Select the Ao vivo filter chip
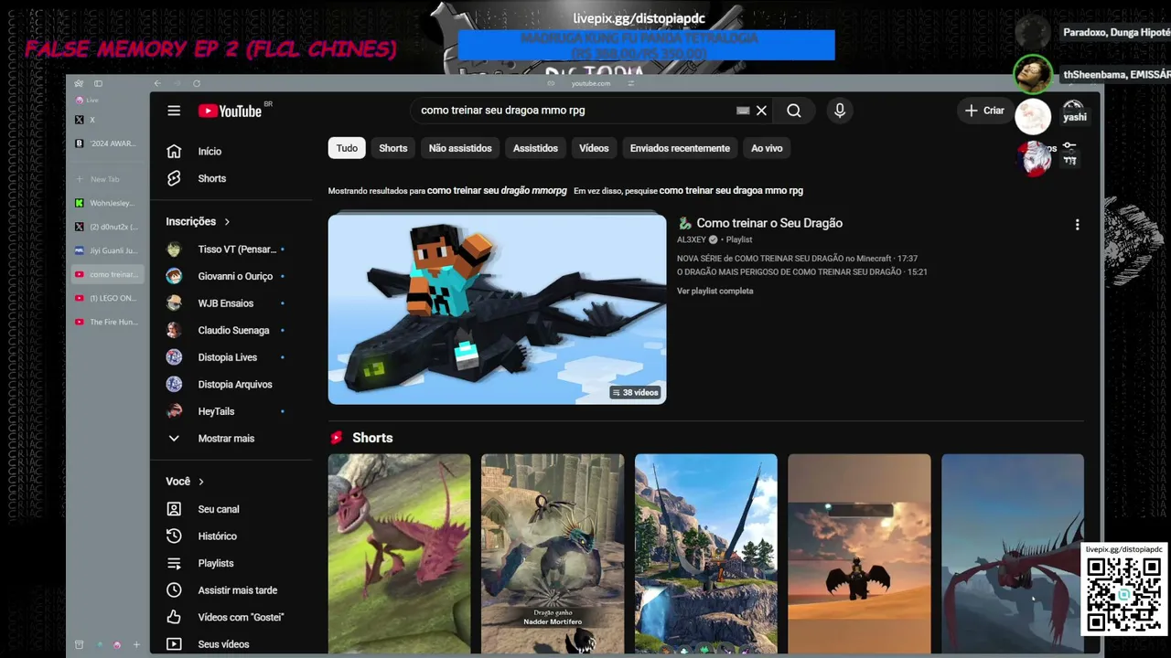Screen dimensions: 1171x658 (x=767, y=148)
